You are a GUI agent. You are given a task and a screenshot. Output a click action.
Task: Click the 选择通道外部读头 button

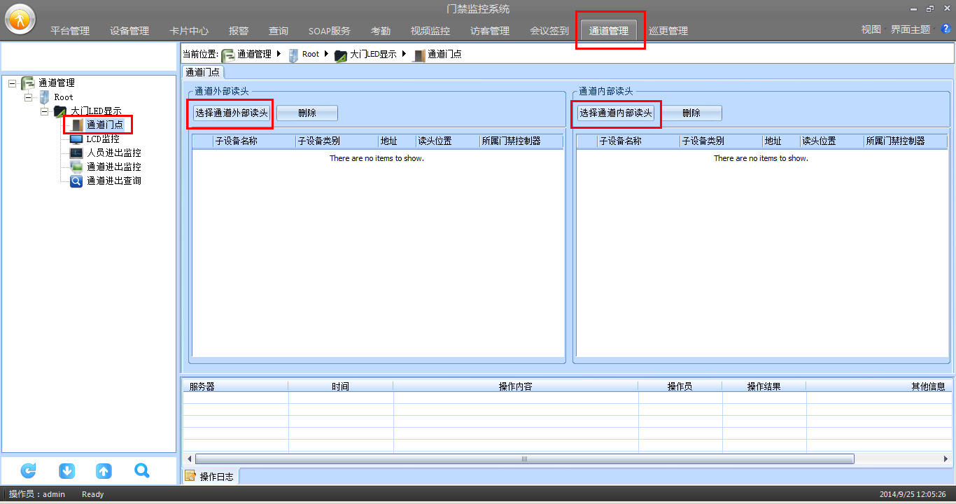(232, 113)
